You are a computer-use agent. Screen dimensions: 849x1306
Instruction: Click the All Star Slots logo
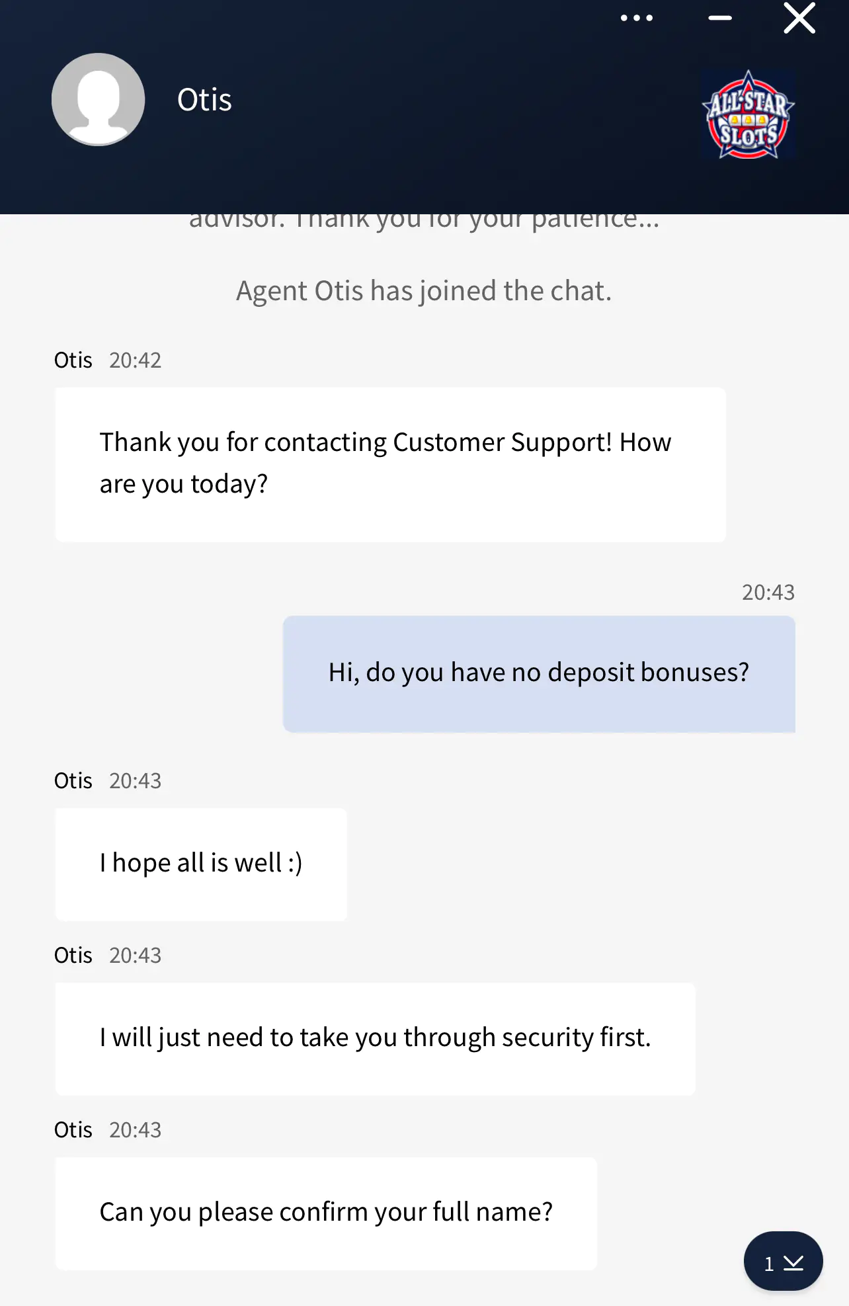coord(748,114)
